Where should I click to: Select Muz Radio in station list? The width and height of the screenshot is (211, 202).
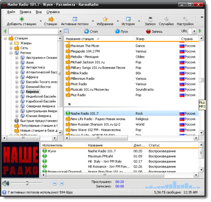pyautogui.click(x=78, y=95)
